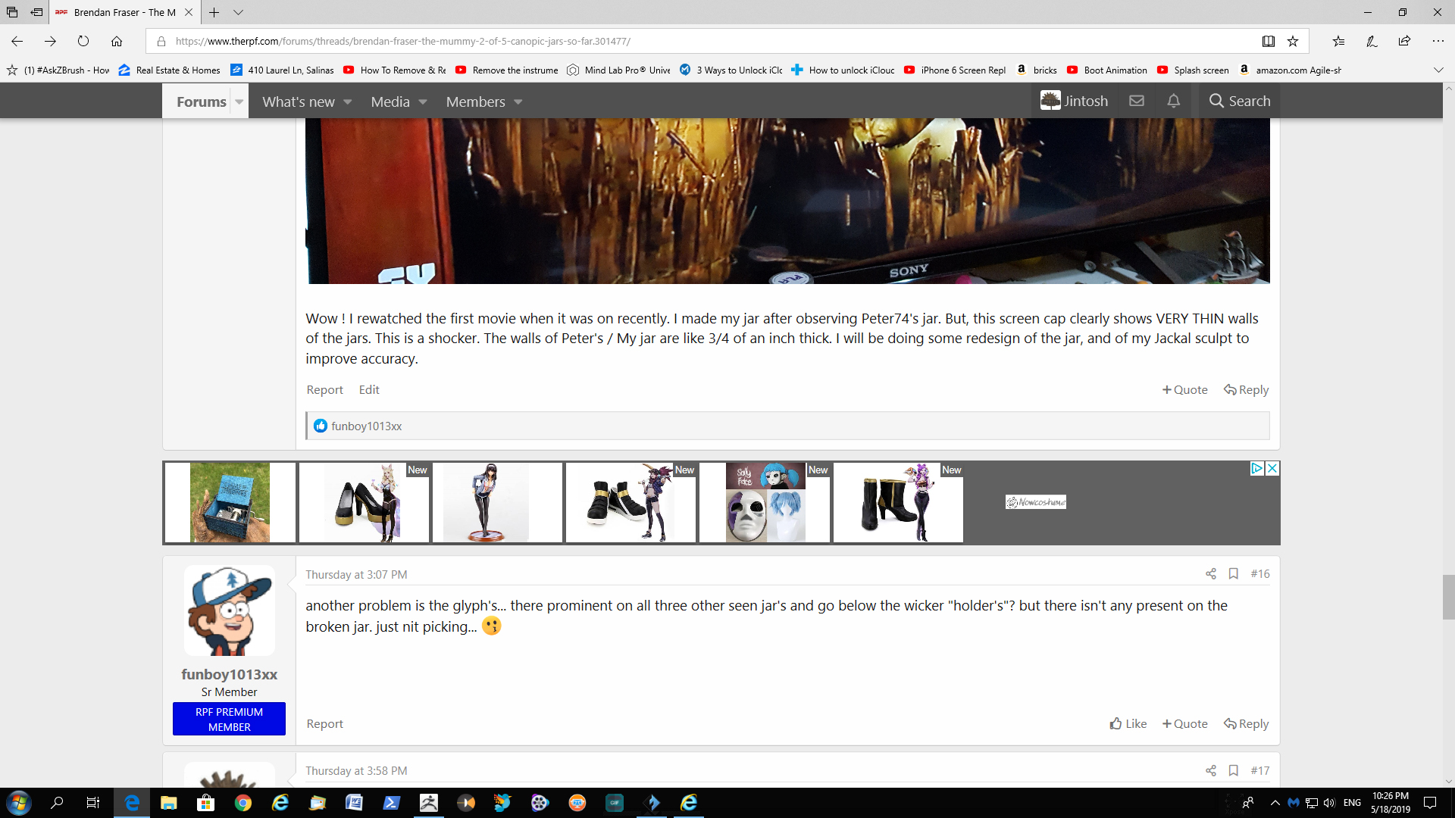Open forum inbox envelope icon
The height and width of the screenshot is (818, 1455).
tap(1137, 101)
